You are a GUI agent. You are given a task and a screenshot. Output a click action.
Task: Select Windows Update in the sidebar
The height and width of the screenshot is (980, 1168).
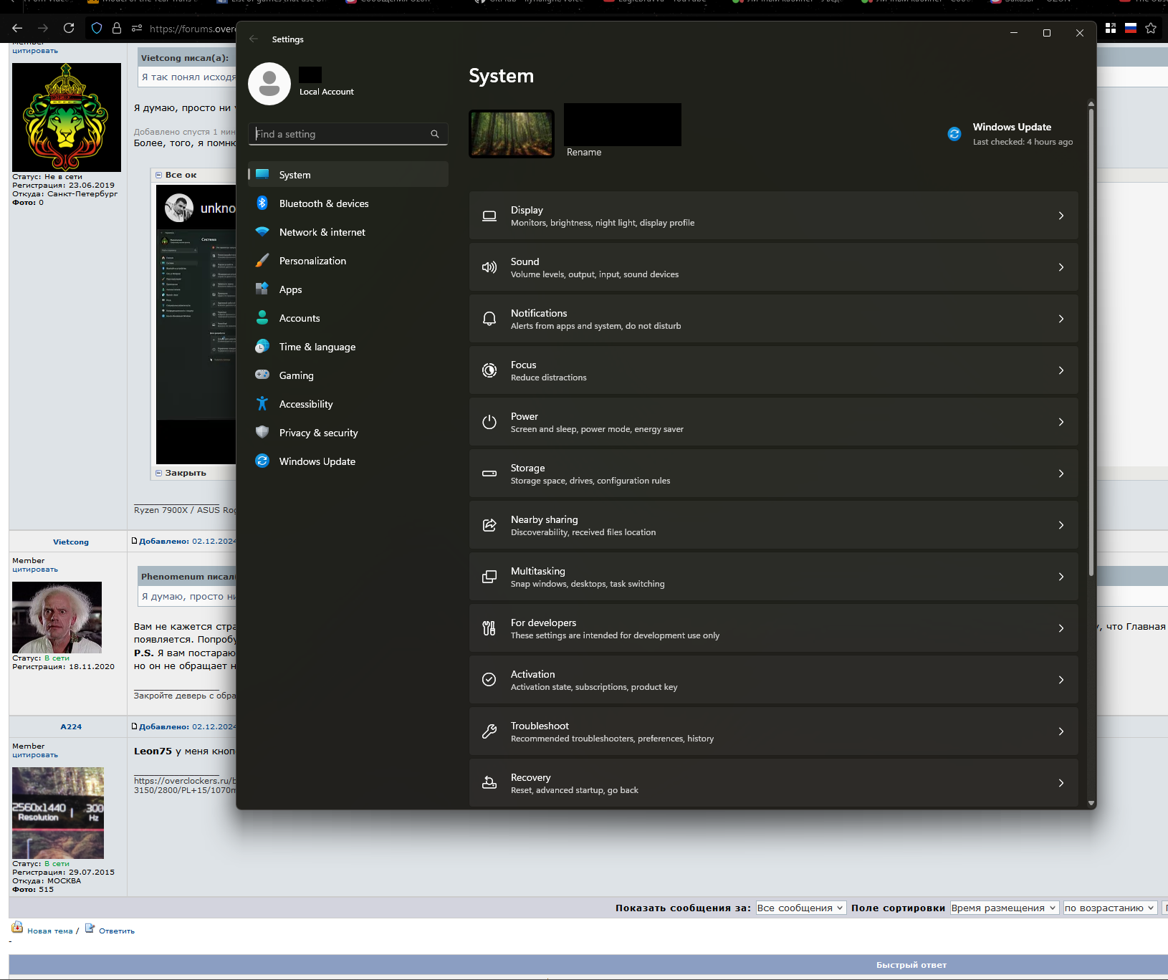tap(348, 461)
